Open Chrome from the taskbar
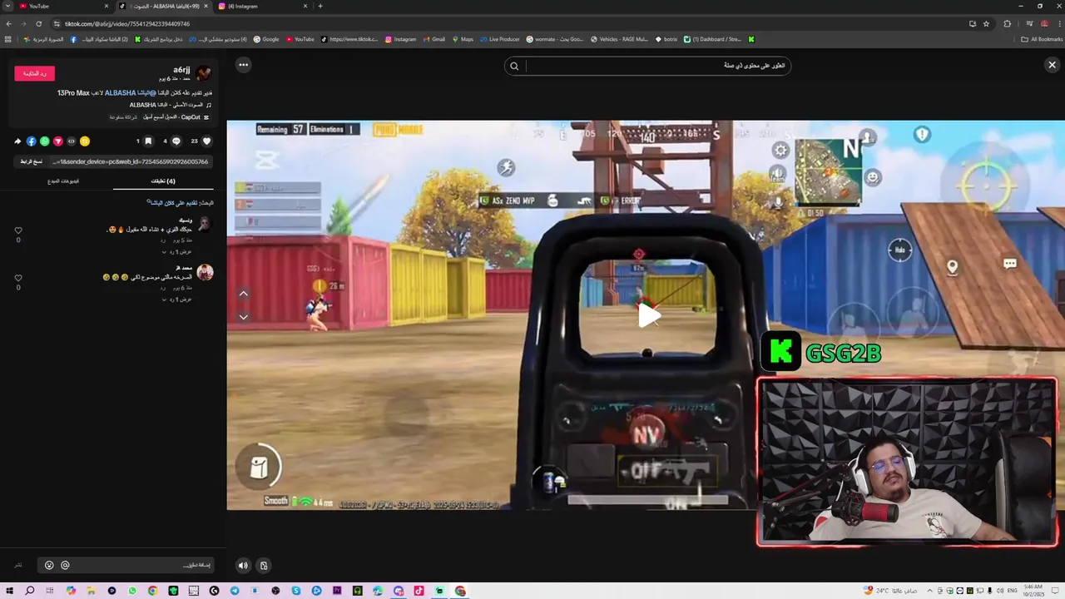Image resolution: width=1065 pixels, height=599 pixels. (152, 591)
